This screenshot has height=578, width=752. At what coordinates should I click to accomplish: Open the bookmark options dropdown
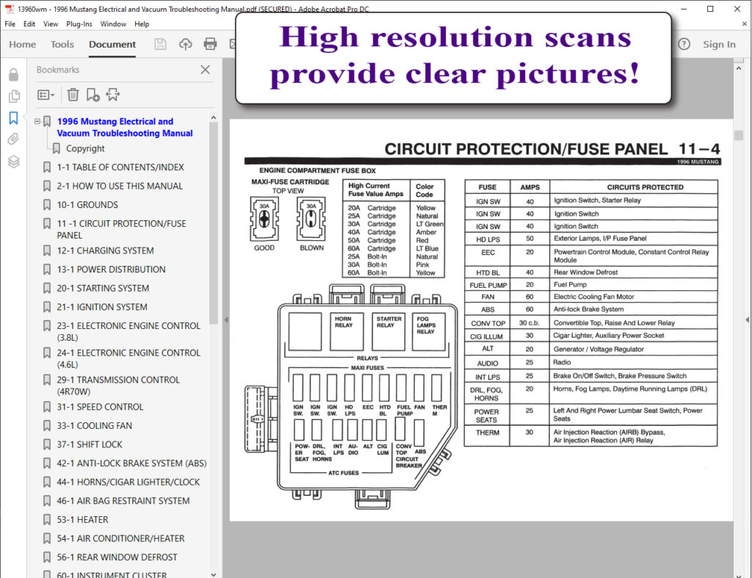[x=46, y=95]
